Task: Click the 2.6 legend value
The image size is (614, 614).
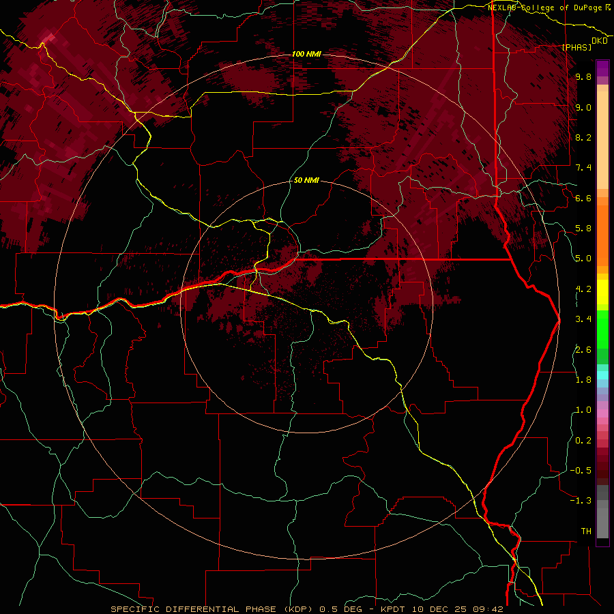Action: 583,349
